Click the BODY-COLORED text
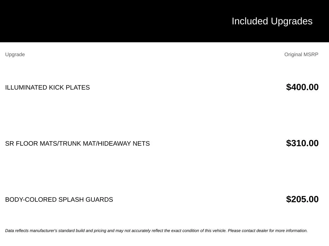Image resolution: width=329 pixels, height=246 pixels. pos(31,200)
